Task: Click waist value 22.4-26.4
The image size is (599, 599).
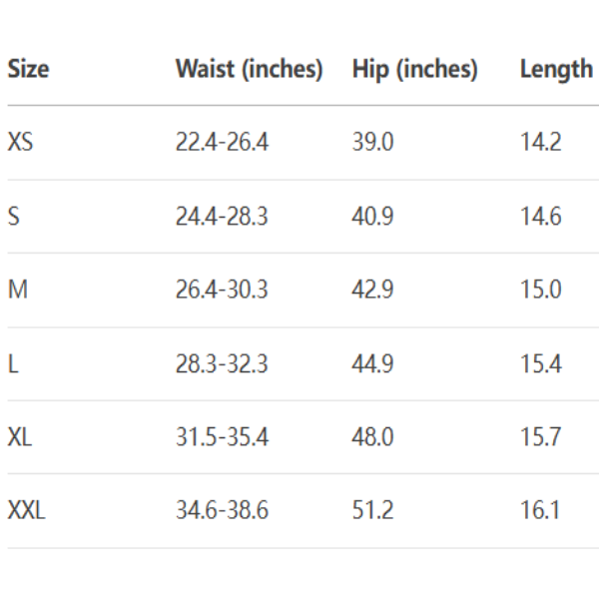Action: point(222,142)
